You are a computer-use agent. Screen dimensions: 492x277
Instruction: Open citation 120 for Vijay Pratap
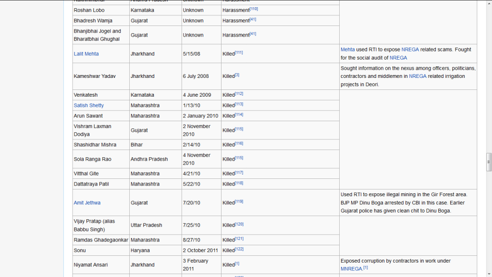click(x=239, y=224)
